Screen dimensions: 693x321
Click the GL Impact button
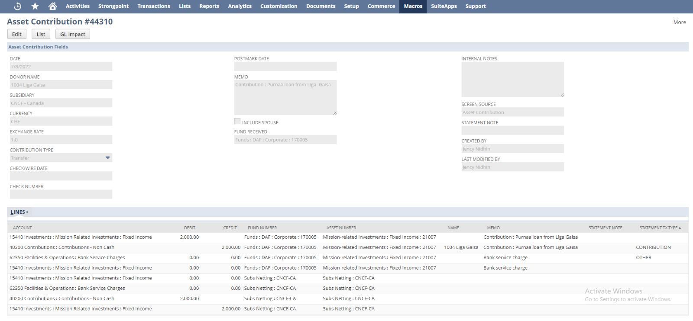tap(72, 34)
